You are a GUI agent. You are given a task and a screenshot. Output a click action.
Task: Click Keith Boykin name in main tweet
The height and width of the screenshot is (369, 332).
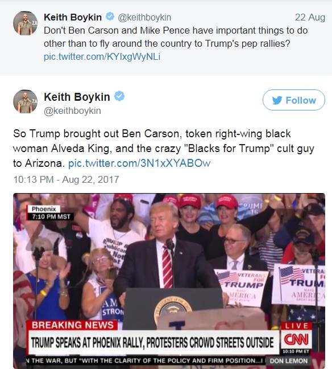tap(77, 97)
